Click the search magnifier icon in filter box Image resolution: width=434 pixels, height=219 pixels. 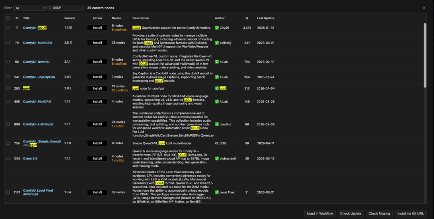[50, 8]
